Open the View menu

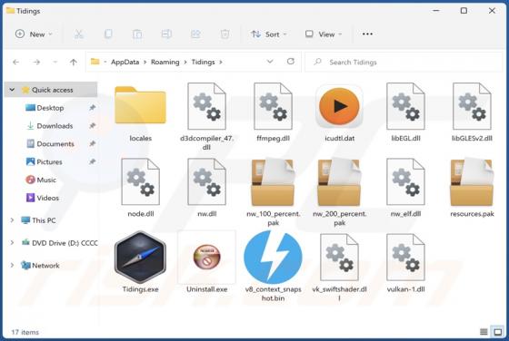pyautogui.click(x=324, y=34)
